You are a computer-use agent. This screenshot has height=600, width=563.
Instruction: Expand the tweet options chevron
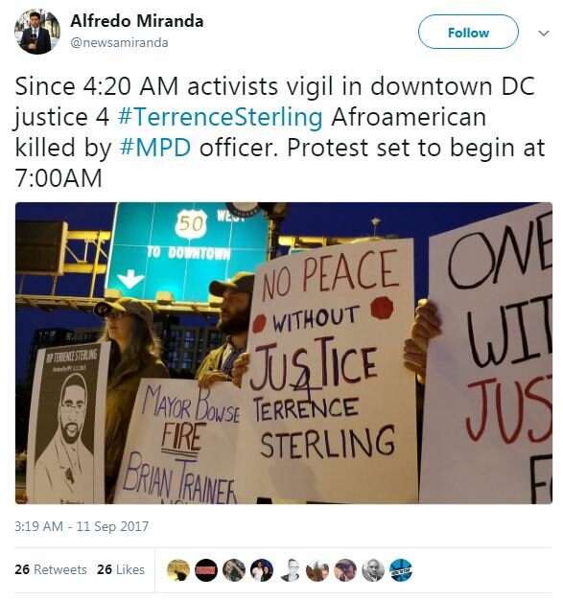544,33
